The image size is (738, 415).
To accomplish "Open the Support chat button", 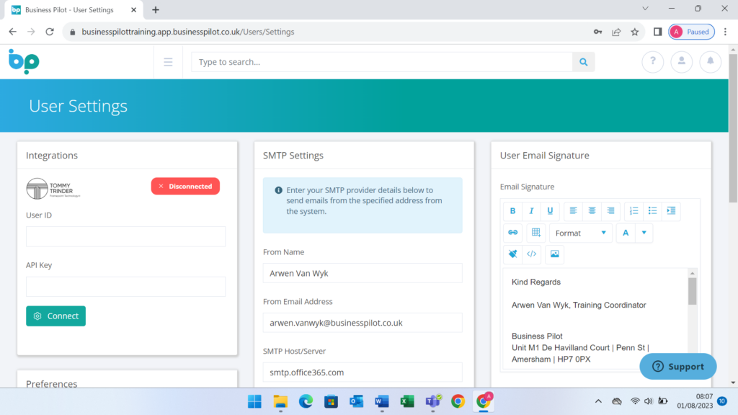I will tap(678, 366).
